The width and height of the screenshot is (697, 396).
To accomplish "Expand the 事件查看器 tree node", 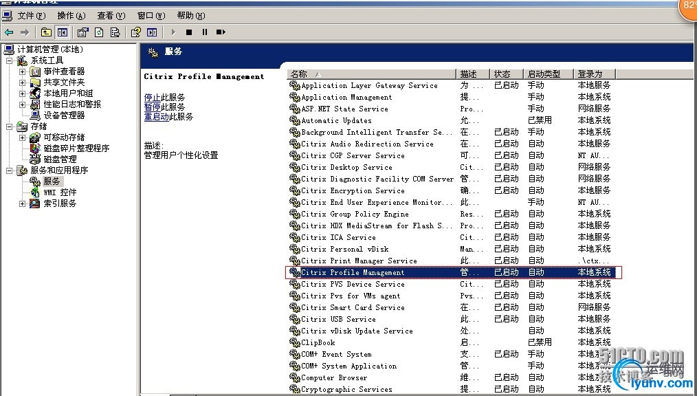I will pos(22,71).
